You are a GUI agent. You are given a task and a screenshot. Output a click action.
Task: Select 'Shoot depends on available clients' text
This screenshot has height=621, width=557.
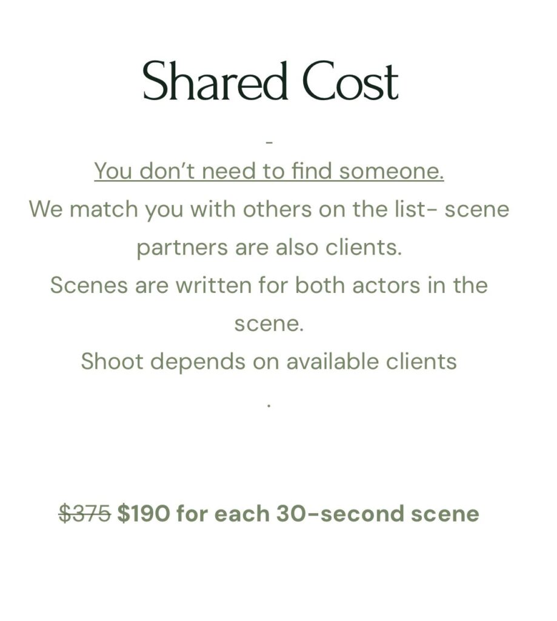tap(268, 361)
